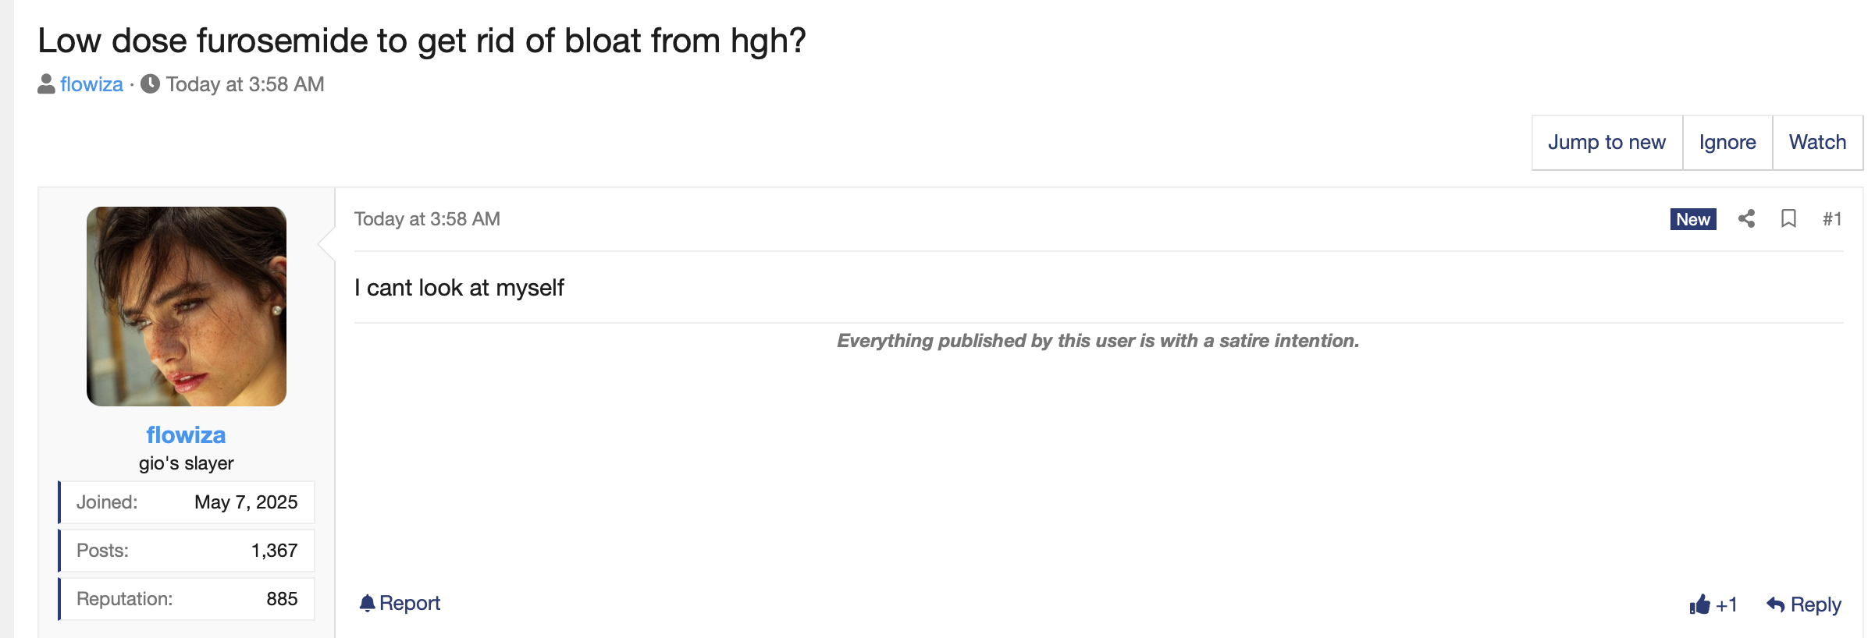Click the post timestamp Today at 3:58 AM
1875x638 pixels.
click(x=427, y=219)
